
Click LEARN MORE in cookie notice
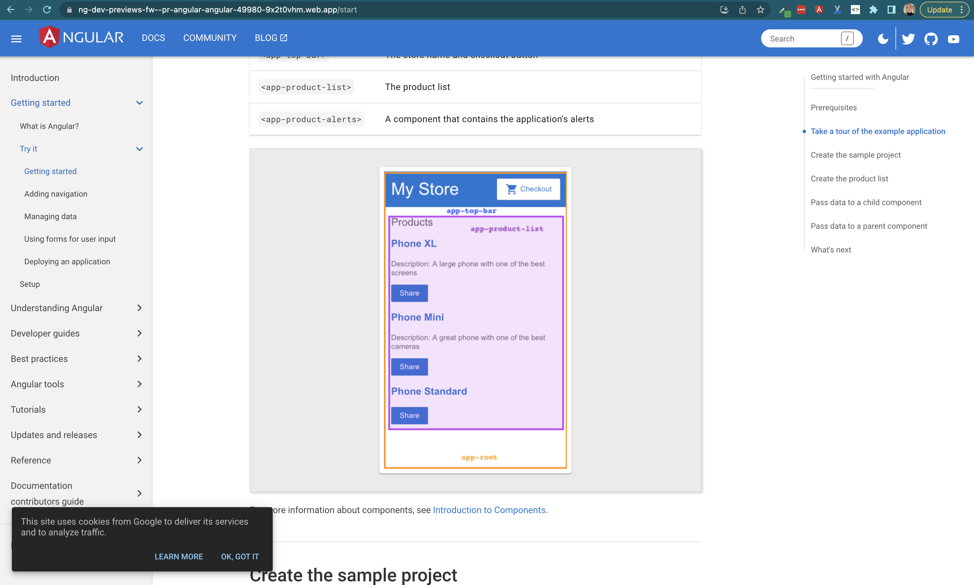click(179, 557)
